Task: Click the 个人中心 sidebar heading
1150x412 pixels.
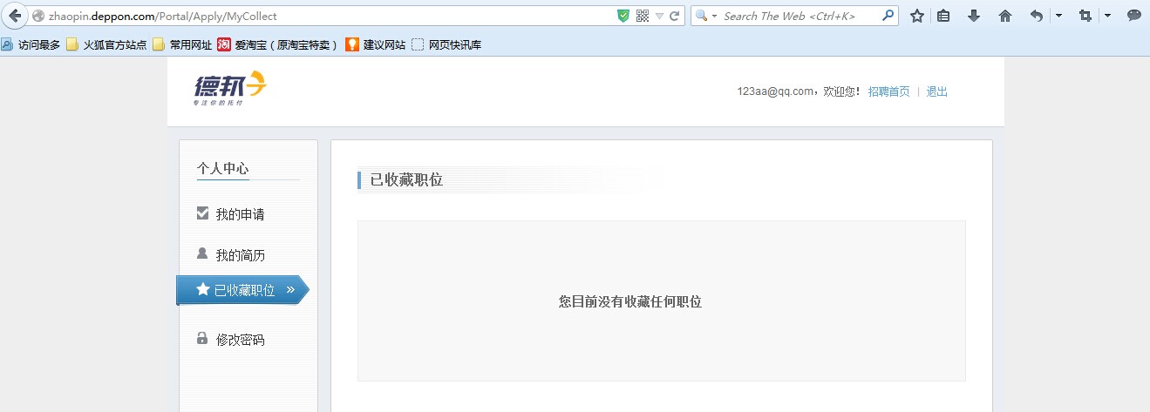Action: pyautogui.click(x=223, y=169)
